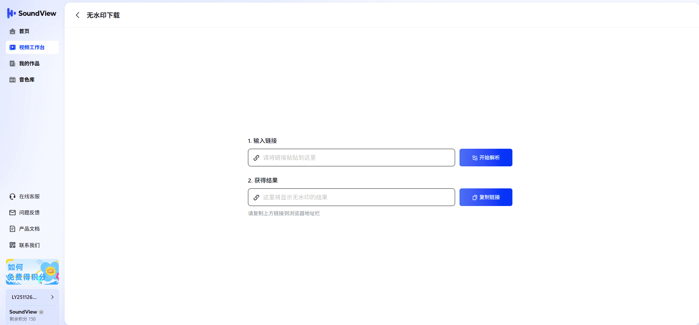Click the video workbench icon

12,47
